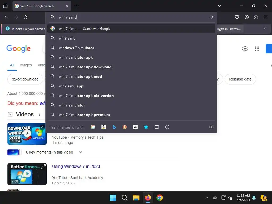This screenshot has width=272, height=204.
Task: Open Firefox account icon
Action: (x=246, y=17)
